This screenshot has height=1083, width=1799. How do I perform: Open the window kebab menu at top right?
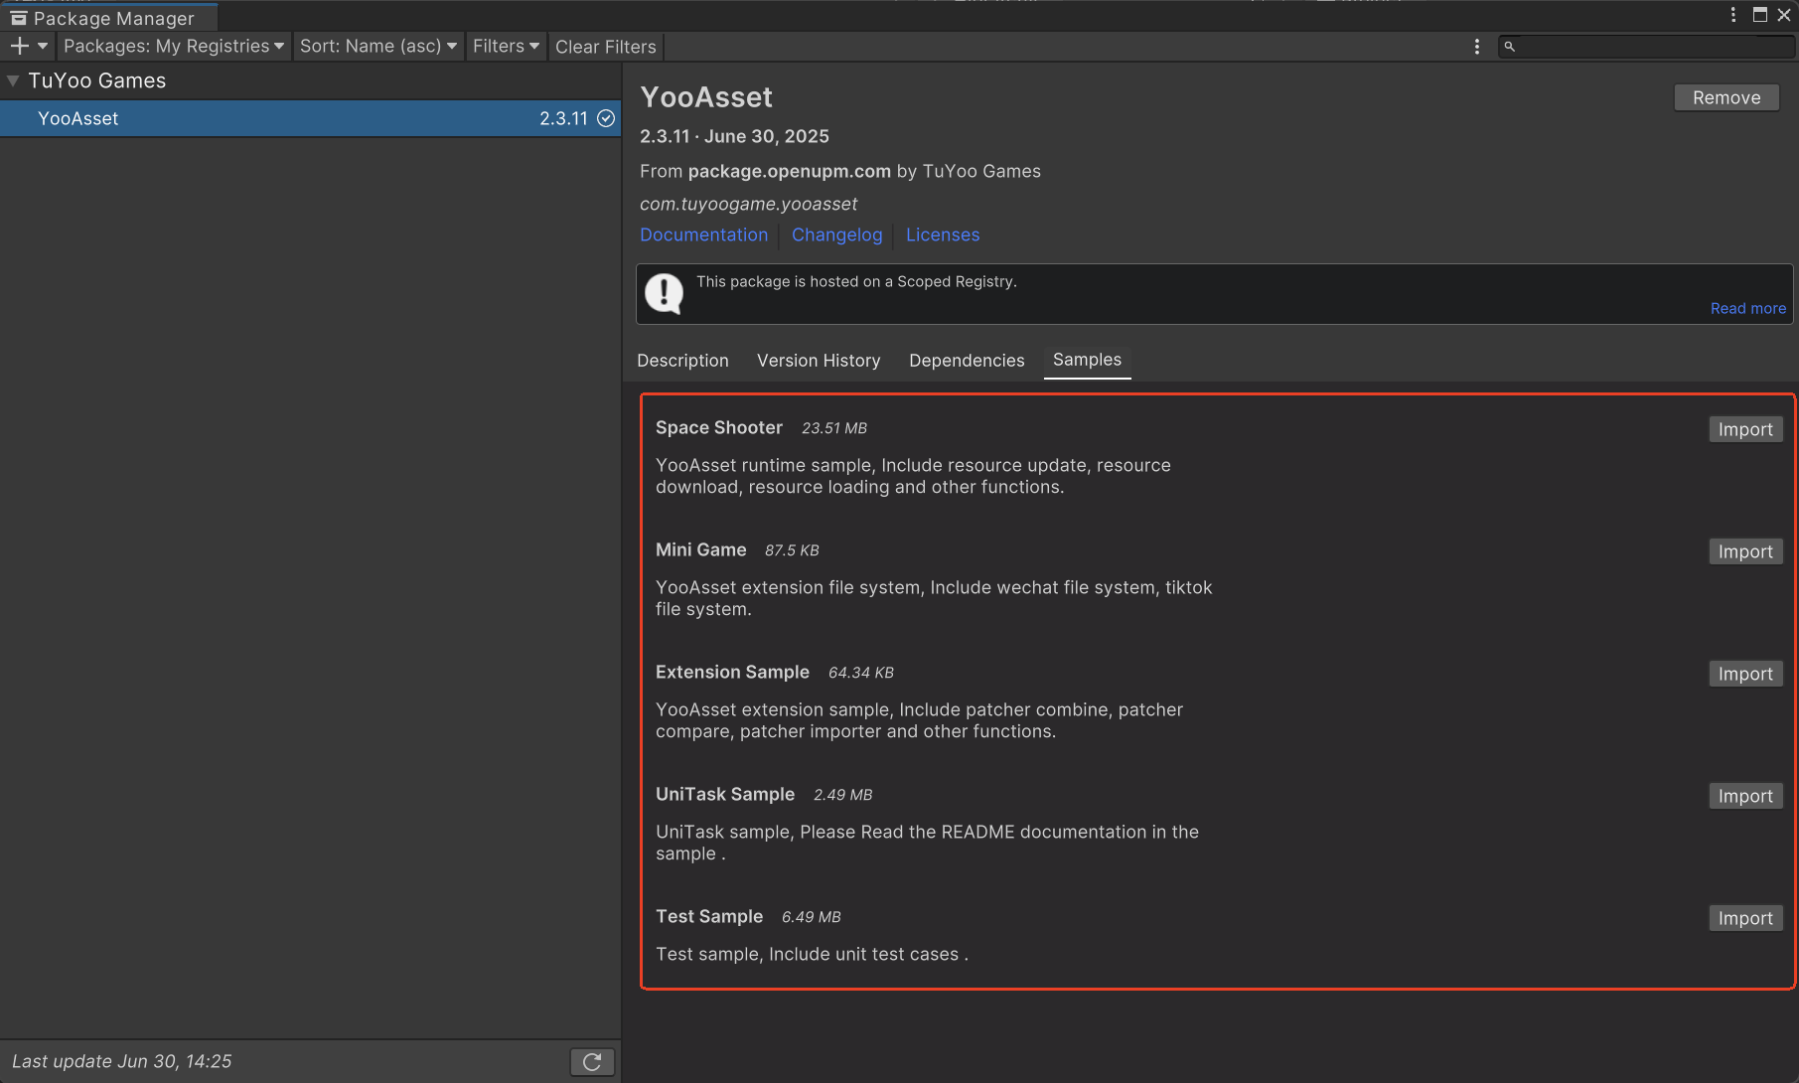click(1733, 14)
